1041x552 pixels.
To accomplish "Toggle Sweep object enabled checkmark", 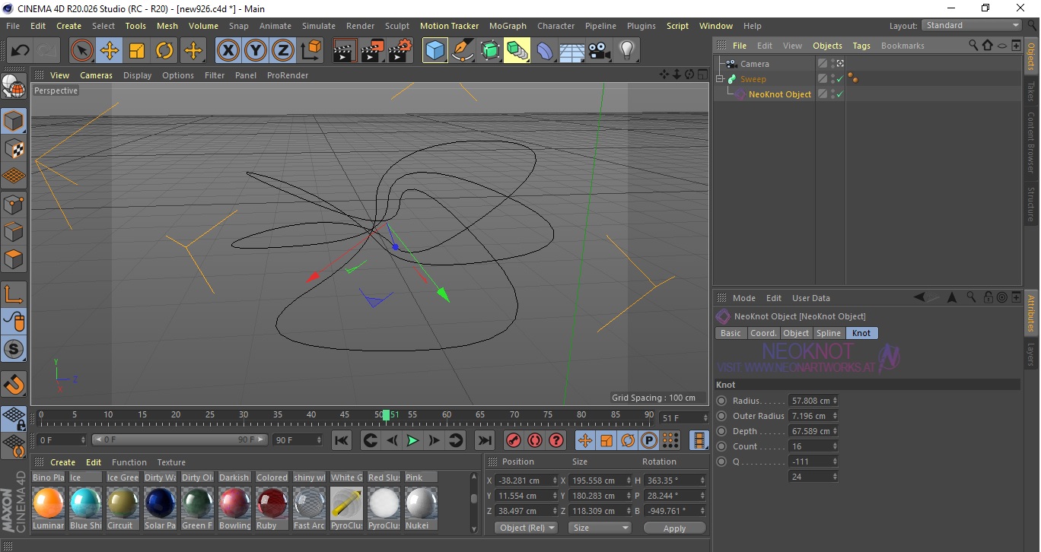I will tap(839, 79).
